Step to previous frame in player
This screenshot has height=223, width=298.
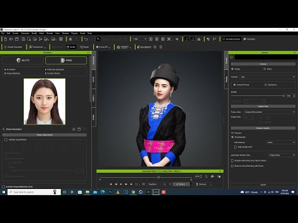[116, 184]
